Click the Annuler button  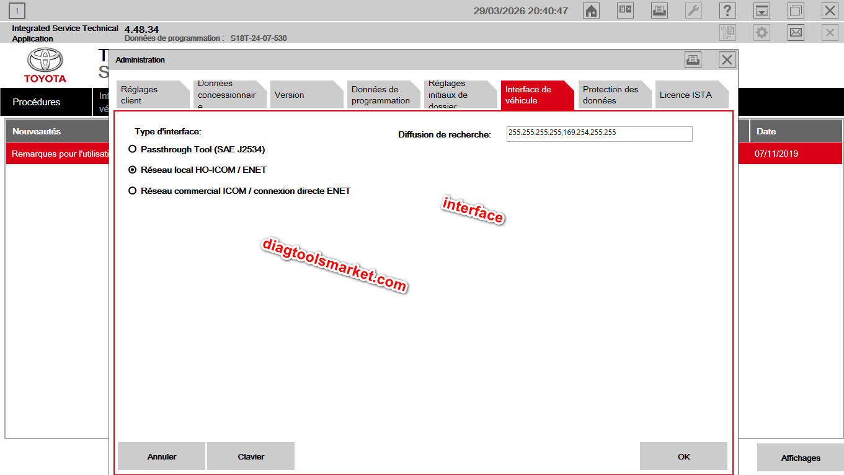161,456
